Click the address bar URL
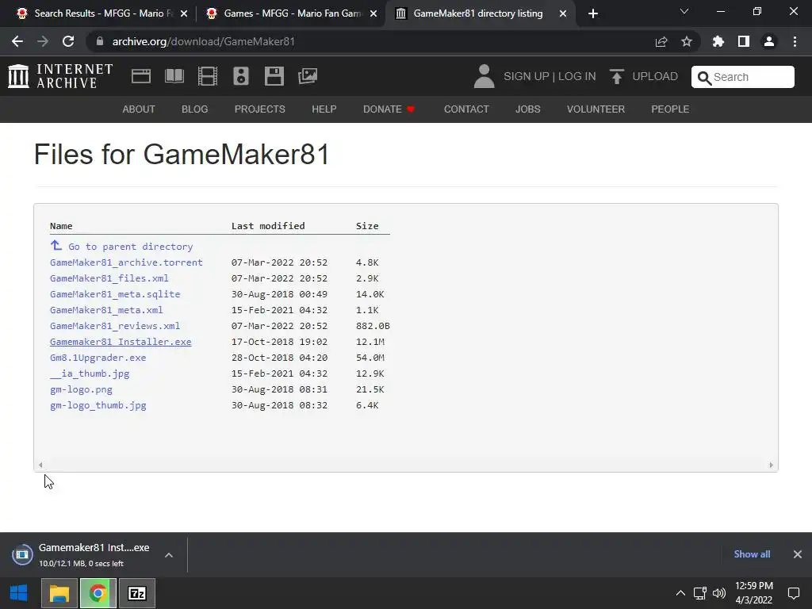Viewport: 812px width, 609px height. coord(204,41)
